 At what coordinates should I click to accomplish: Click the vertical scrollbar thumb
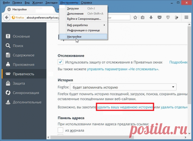[189, 65]
